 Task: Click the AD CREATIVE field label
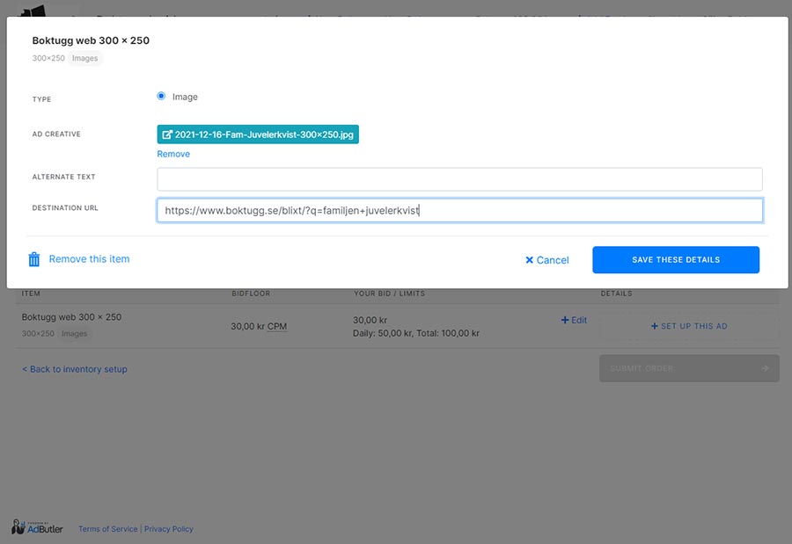(56, 134)
